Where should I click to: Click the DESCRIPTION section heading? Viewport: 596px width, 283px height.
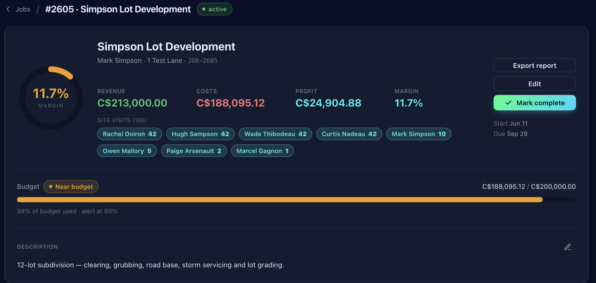click(x=37, y=247)
